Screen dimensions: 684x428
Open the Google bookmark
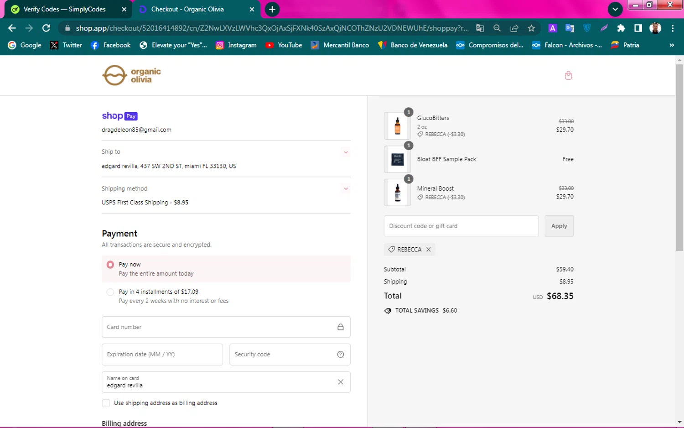pyautogui.click(x=25, y=45)
